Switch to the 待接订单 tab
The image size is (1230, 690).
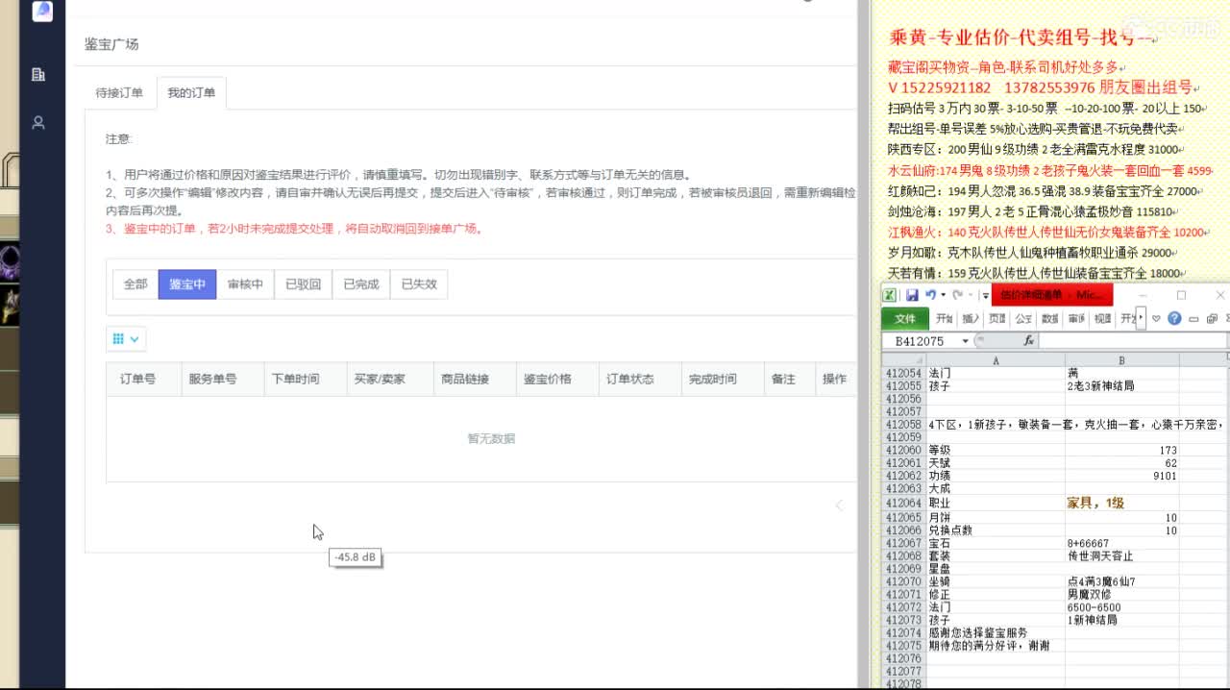tap(119, 93)
